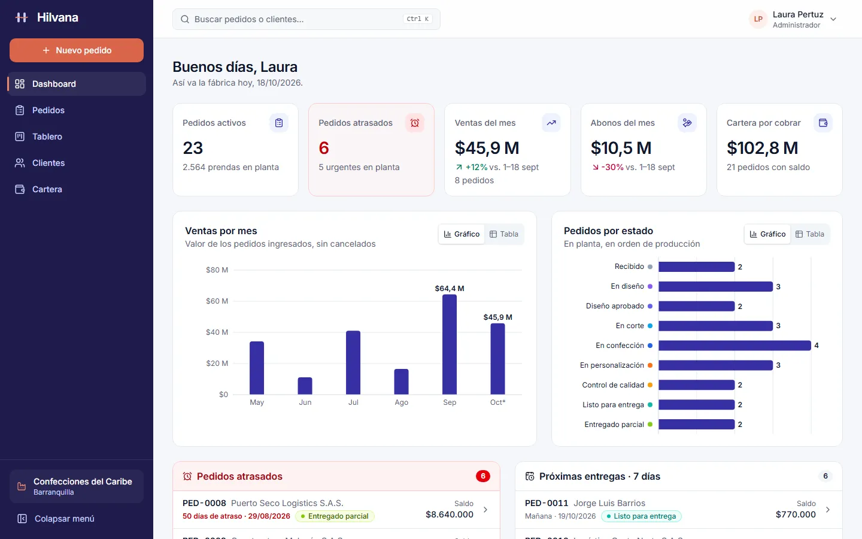Screen dimensions: 862x539
Task: Click the factory icon beside Confecciones del Caribe
Action: click(x=22, y=486)
